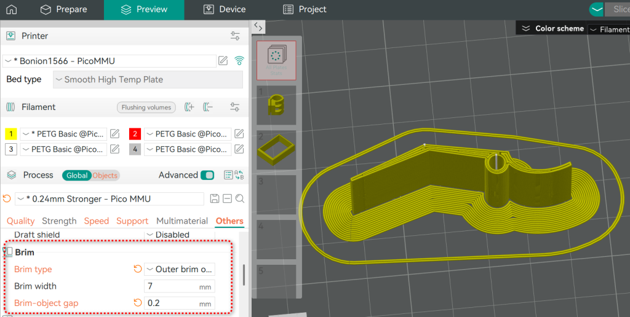630x317 pixels.
Task: Go to the Home screen icon
Action: (x=11, y=9)
